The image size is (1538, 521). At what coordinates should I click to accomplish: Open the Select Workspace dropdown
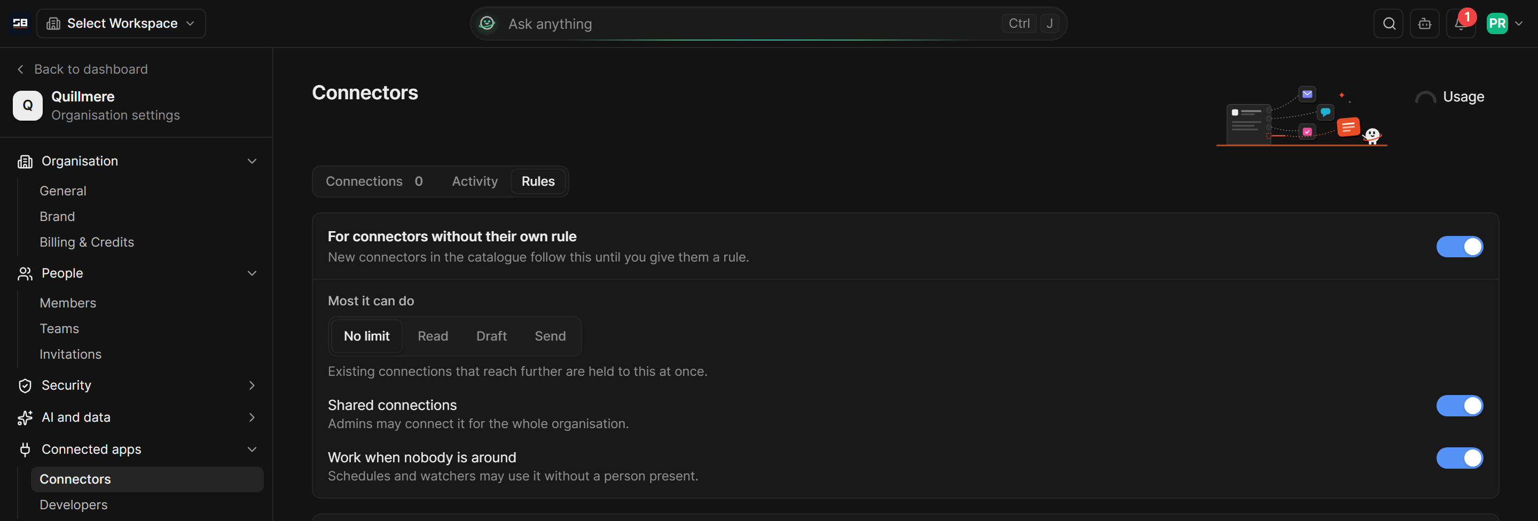(x=121, y=23)
